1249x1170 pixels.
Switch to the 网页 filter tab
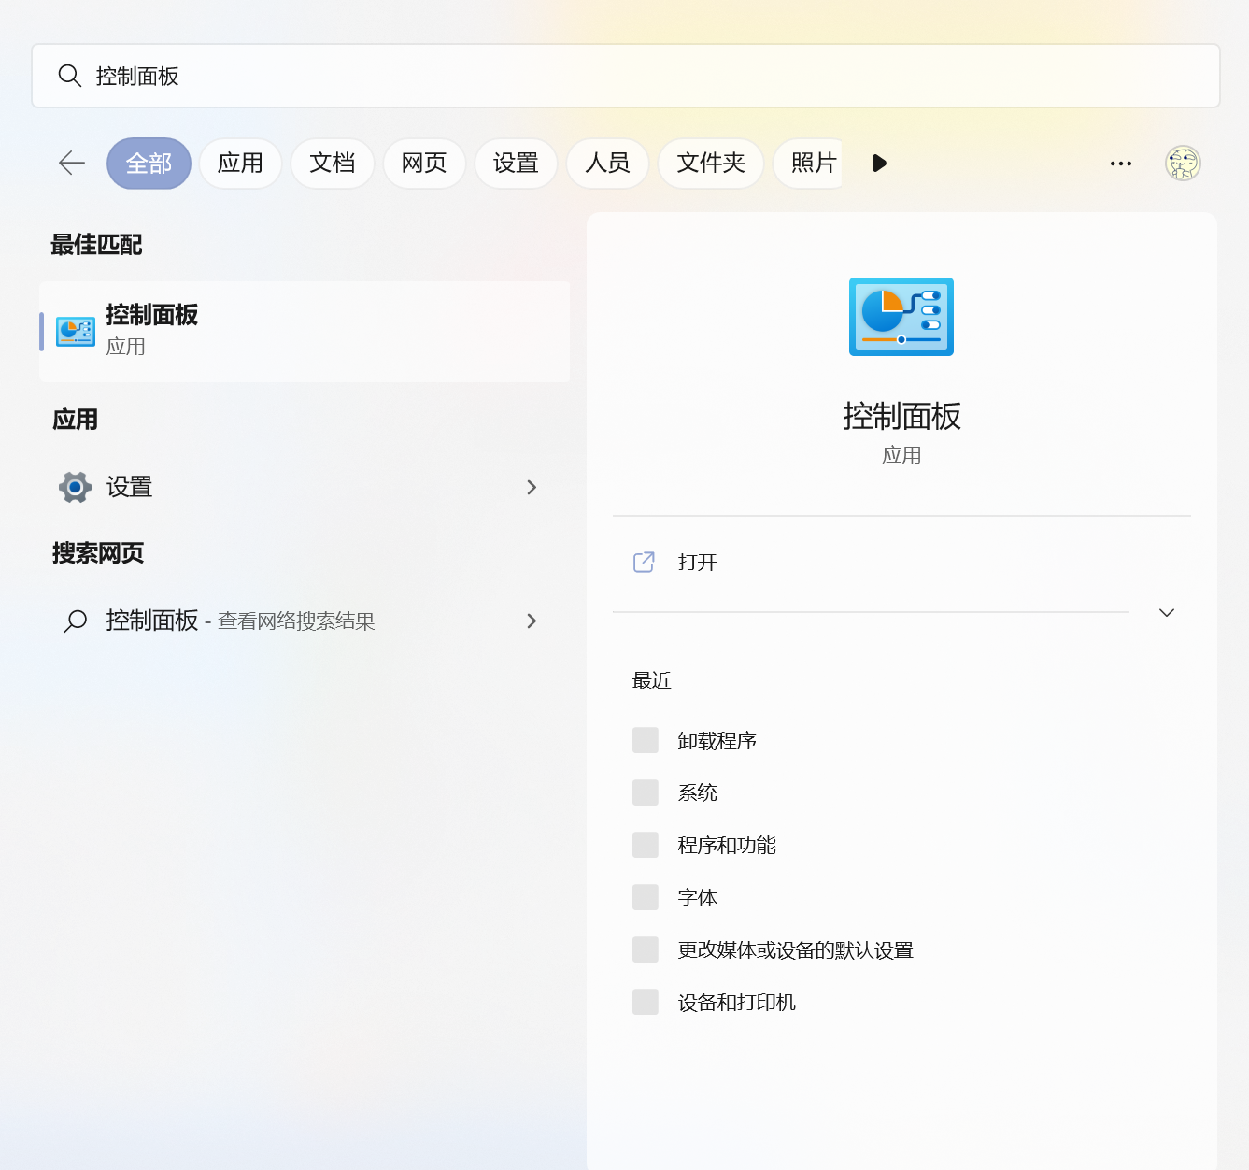(x=424, y=164)
